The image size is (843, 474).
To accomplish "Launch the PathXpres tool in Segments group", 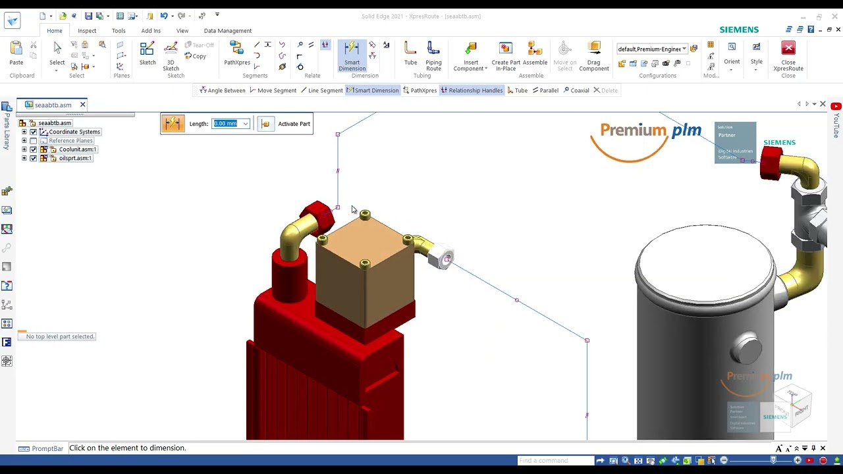I will point(236,53).
